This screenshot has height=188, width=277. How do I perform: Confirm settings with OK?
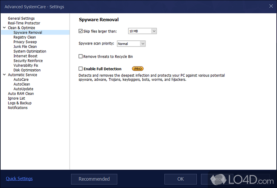[180, 179]
